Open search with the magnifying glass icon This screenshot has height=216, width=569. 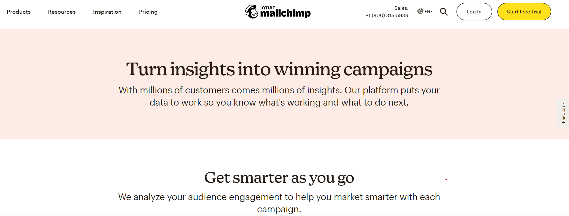[444, 12]
